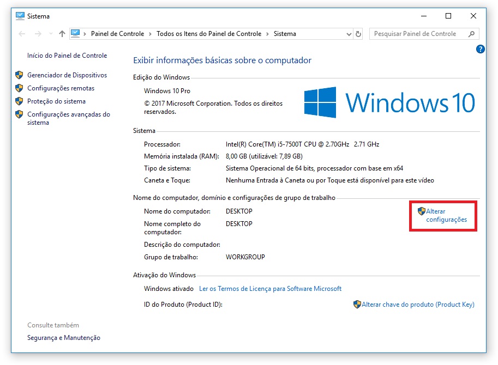Image resolution: width=498 pixels, height=365 pixels.
Task: Click Alterar chave do produto link
Action: [x=418, y=305]
